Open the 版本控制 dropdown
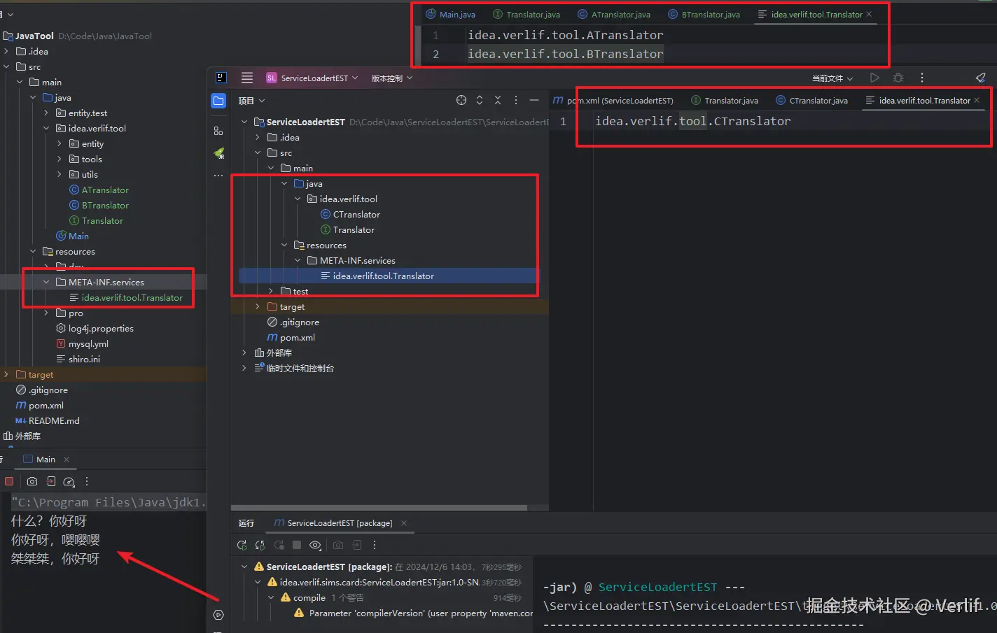This screenshot has width=997, height=633. coord(391,78)
